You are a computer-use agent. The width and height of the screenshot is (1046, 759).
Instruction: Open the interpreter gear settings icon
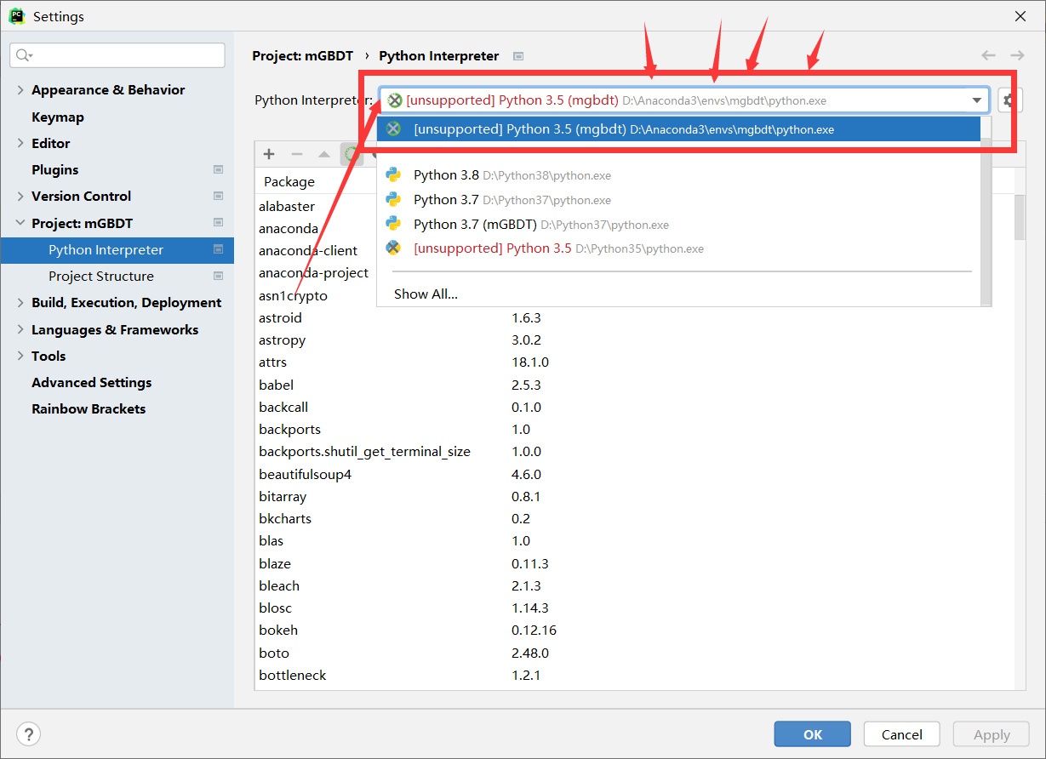[1009, 100]
